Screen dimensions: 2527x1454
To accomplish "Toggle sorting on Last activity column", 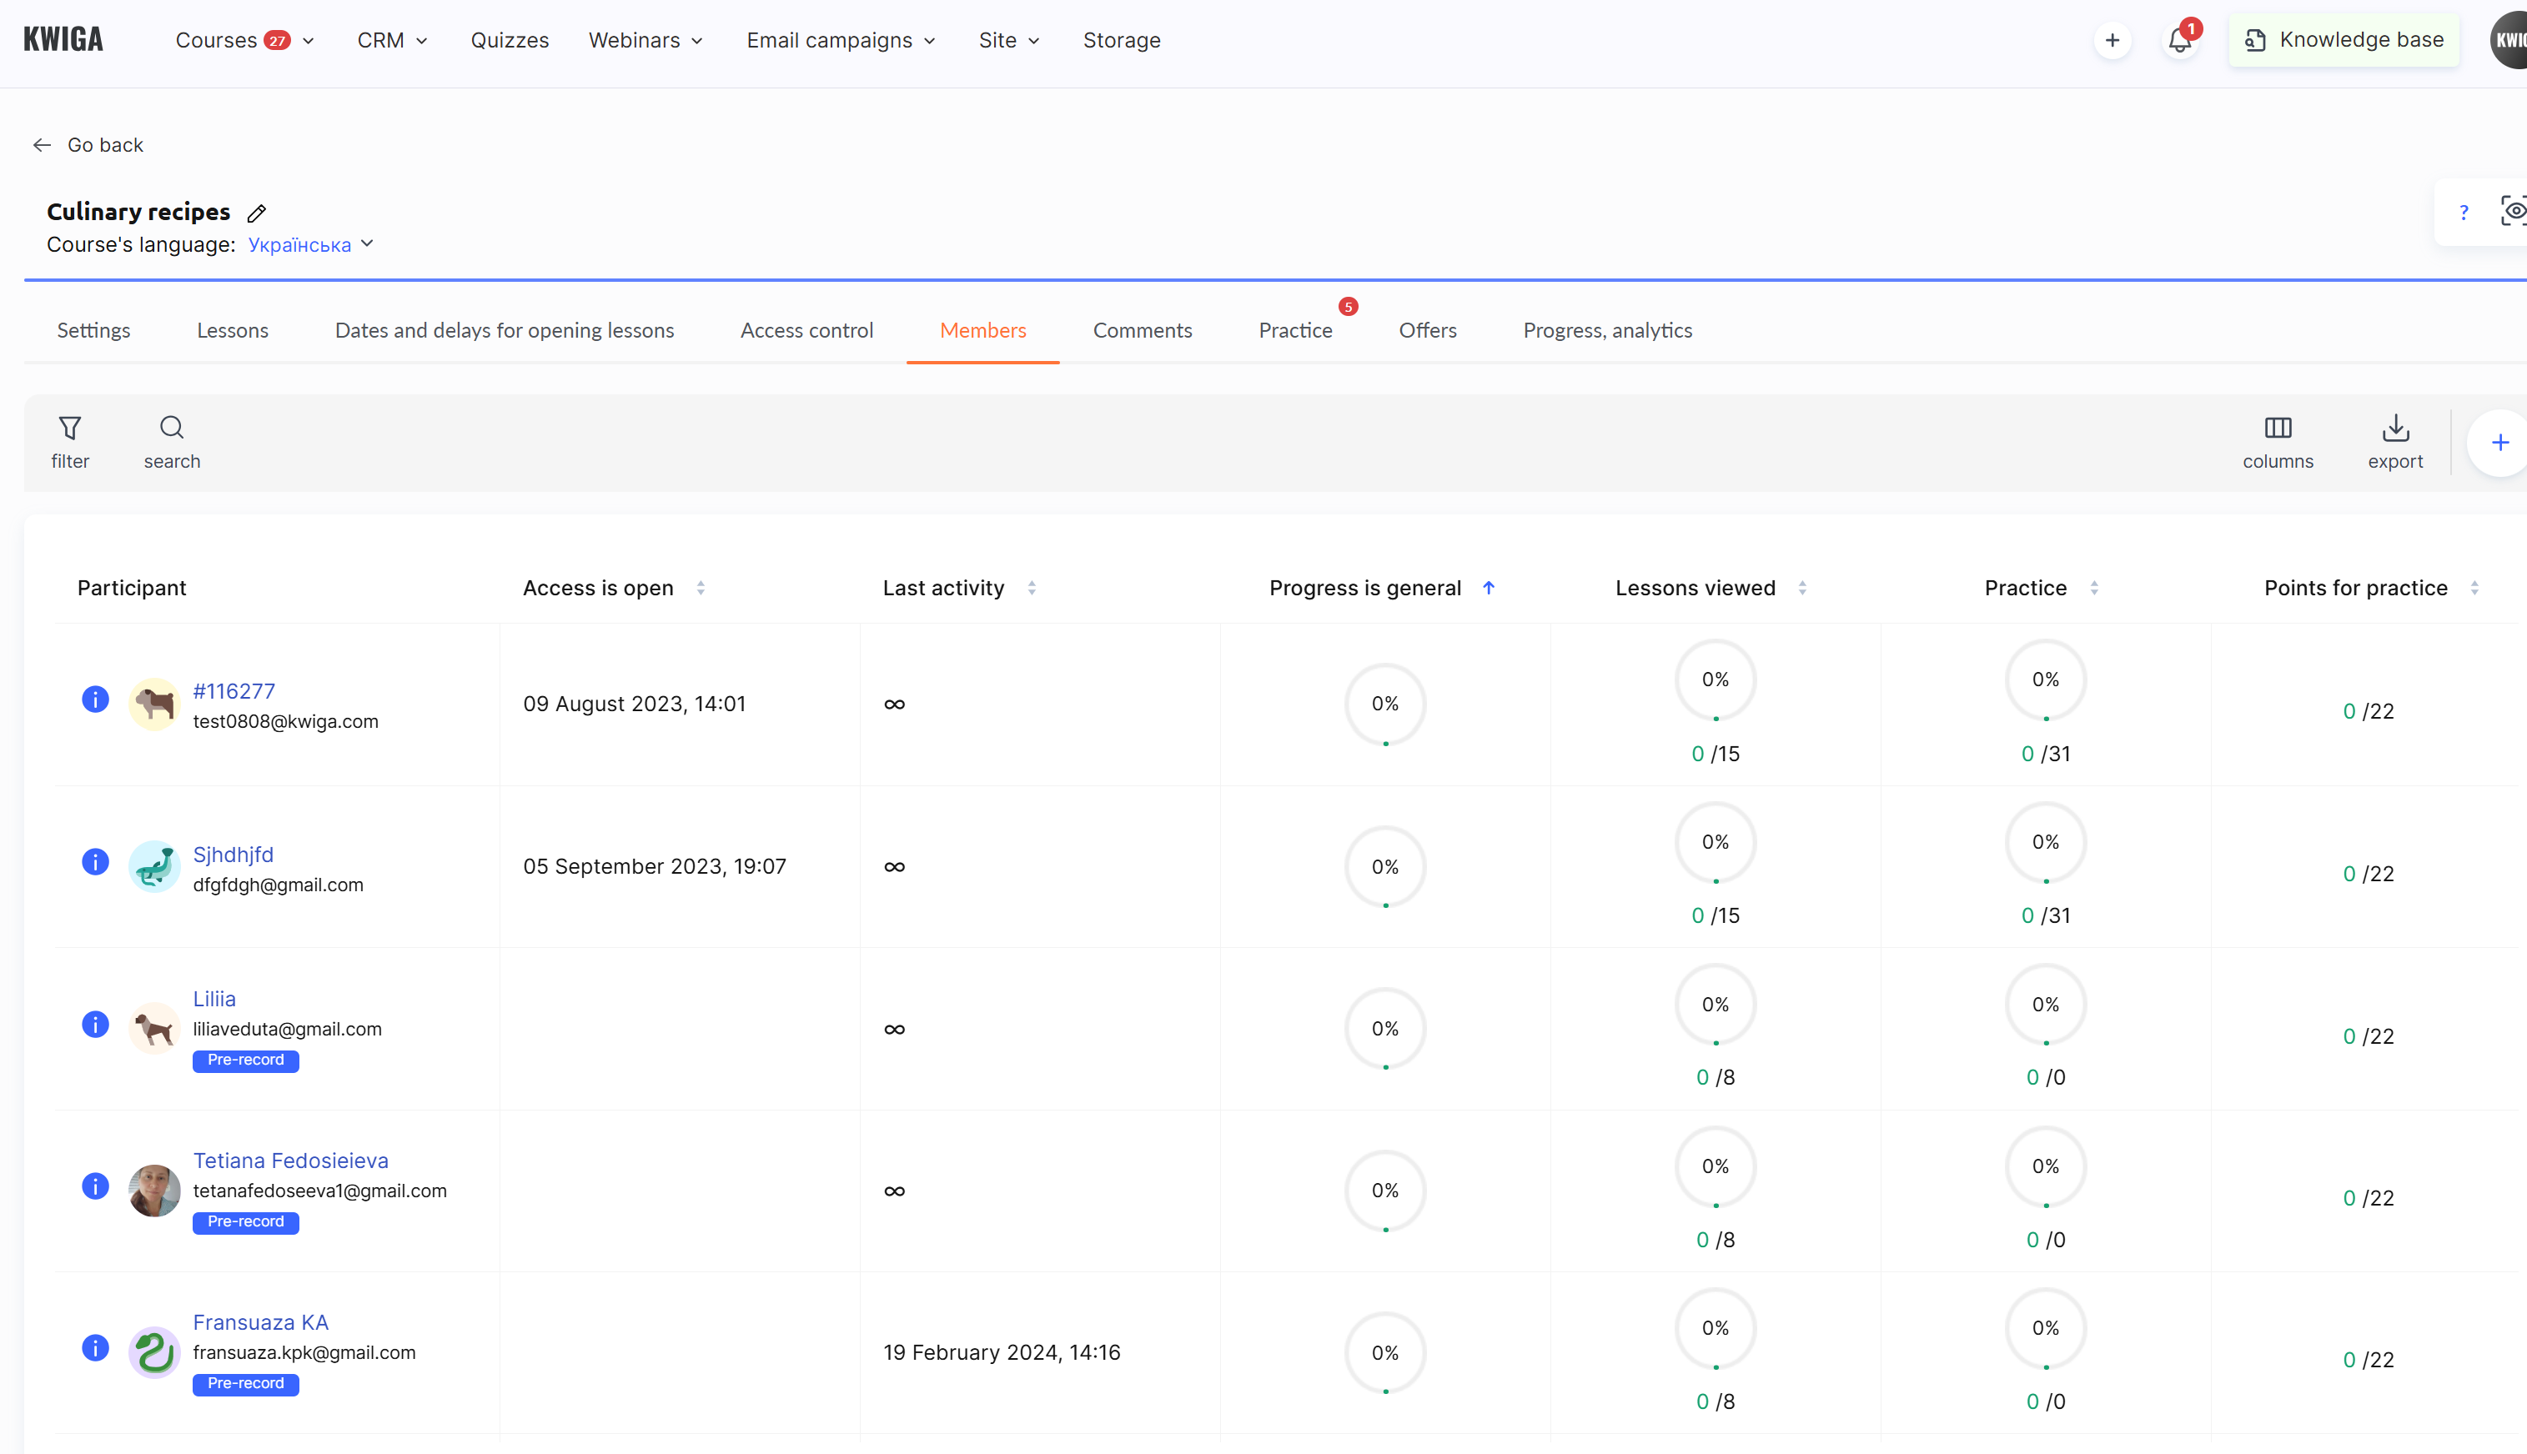I will (x=1032, y=587).
